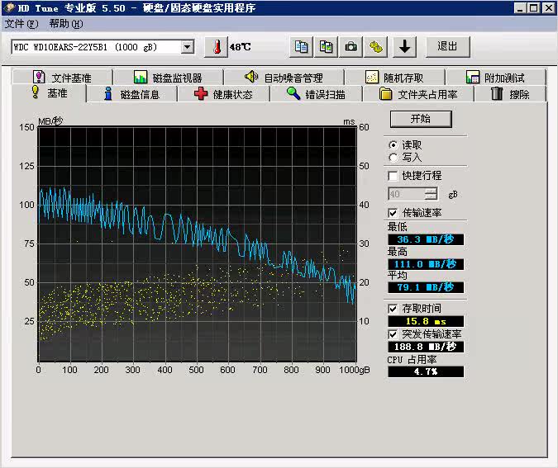Toggle the 存取时间 checkbox
The height and width of the screenshot is (468, 558).
393,308
